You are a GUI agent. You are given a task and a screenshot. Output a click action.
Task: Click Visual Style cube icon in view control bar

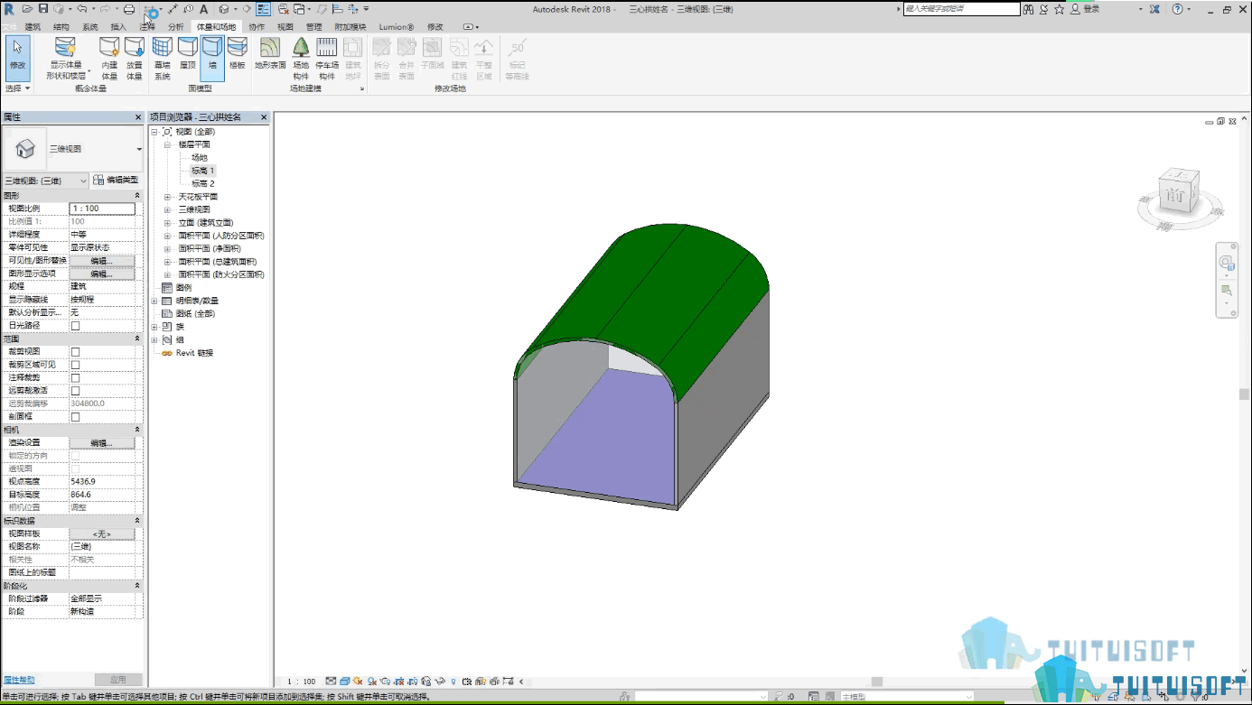pos(345,682)
